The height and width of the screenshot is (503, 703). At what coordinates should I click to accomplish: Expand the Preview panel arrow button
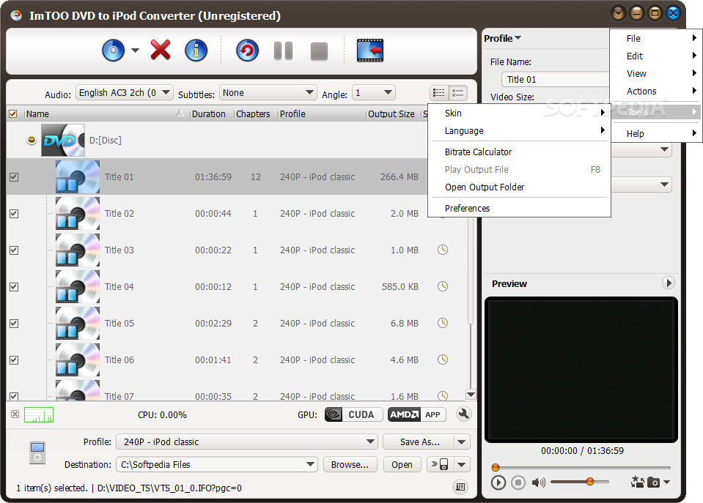(669, 283)
